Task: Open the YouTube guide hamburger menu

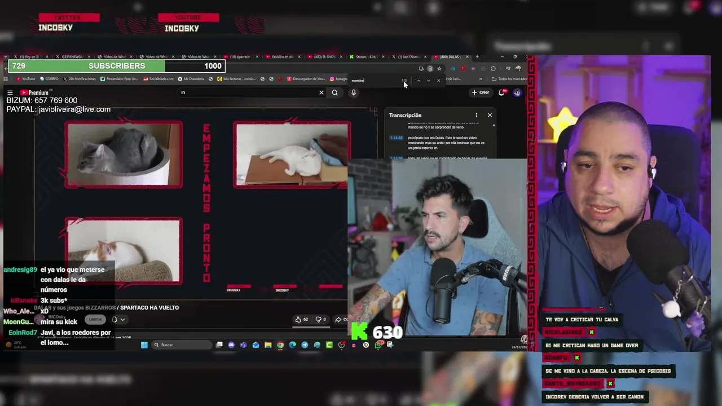Action: pos(10,92)
